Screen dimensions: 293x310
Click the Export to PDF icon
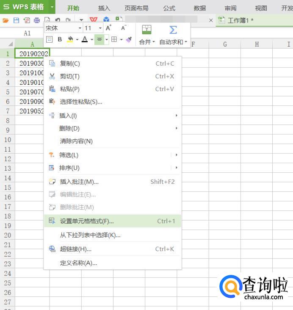27,20
